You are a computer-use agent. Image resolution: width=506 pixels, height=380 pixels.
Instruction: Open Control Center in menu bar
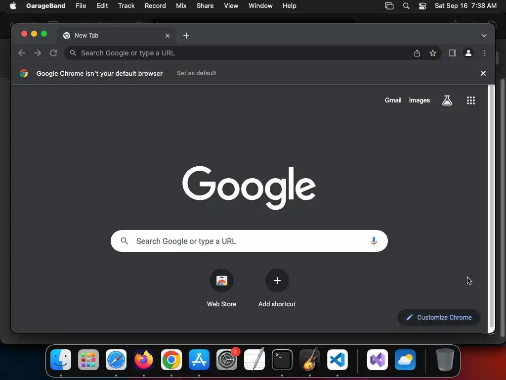(x=422, y=6)
